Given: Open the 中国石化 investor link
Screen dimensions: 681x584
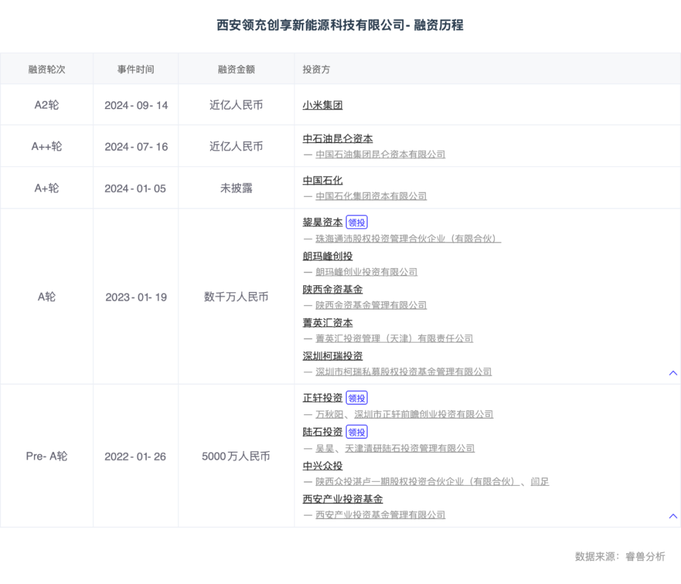Looking at the screenshot, I should pyautogui.click(x=323, y=180).
